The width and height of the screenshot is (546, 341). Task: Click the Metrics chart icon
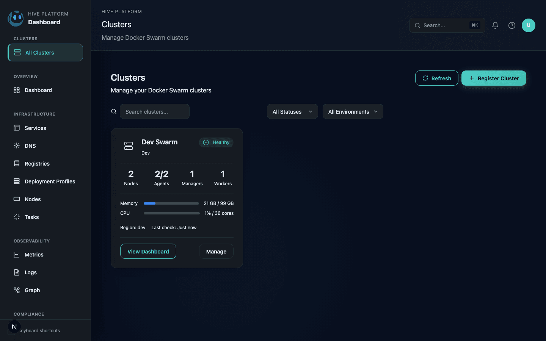click(x=17, y=255)
